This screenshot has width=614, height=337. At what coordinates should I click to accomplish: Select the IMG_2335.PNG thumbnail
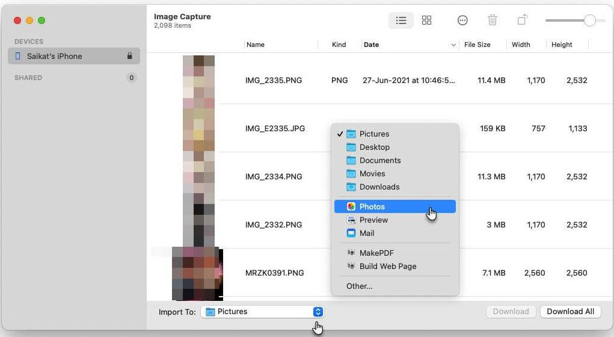198,80
